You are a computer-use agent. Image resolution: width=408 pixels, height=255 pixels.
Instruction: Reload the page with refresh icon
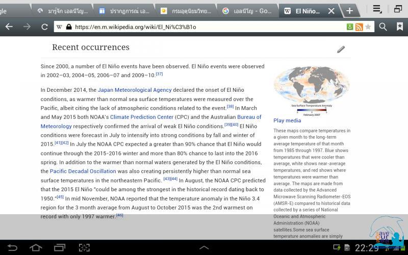coord(44,27)
